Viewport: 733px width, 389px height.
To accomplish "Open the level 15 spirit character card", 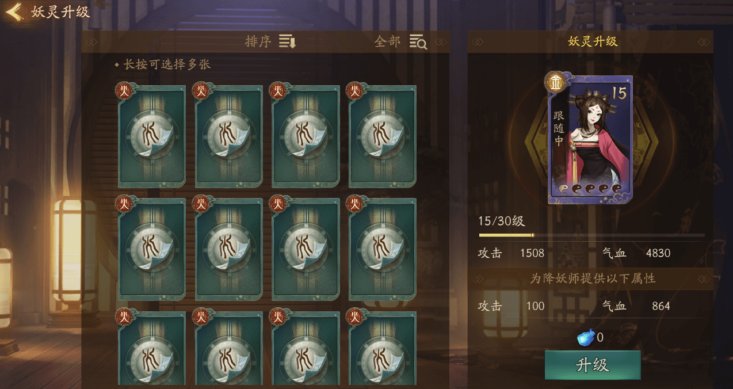I will 590,140.
